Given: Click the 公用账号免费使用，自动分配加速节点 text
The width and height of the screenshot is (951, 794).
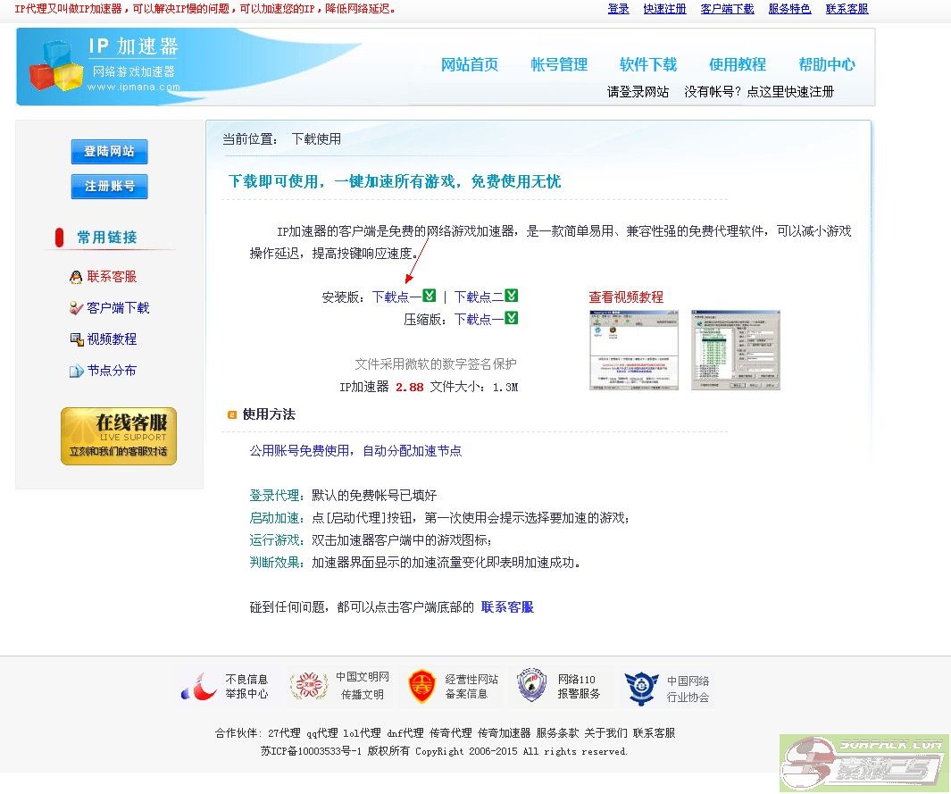Looking at the screenshot, I should click(x=355, y=451).
